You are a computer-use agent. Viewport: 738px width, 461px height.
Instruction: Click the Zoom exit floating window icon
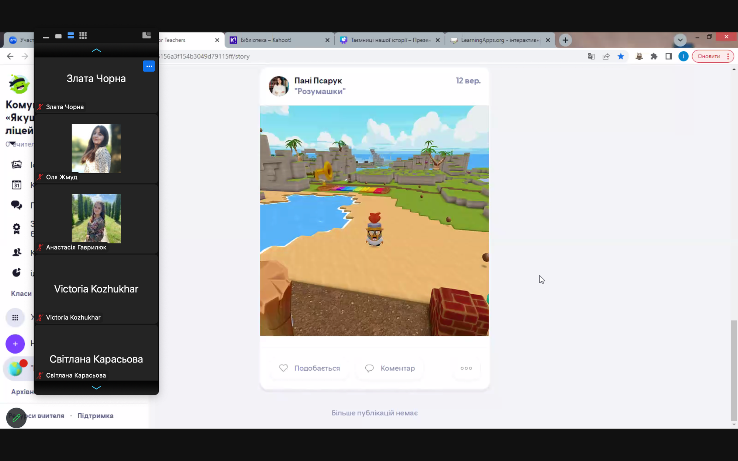tap(146, 35)
